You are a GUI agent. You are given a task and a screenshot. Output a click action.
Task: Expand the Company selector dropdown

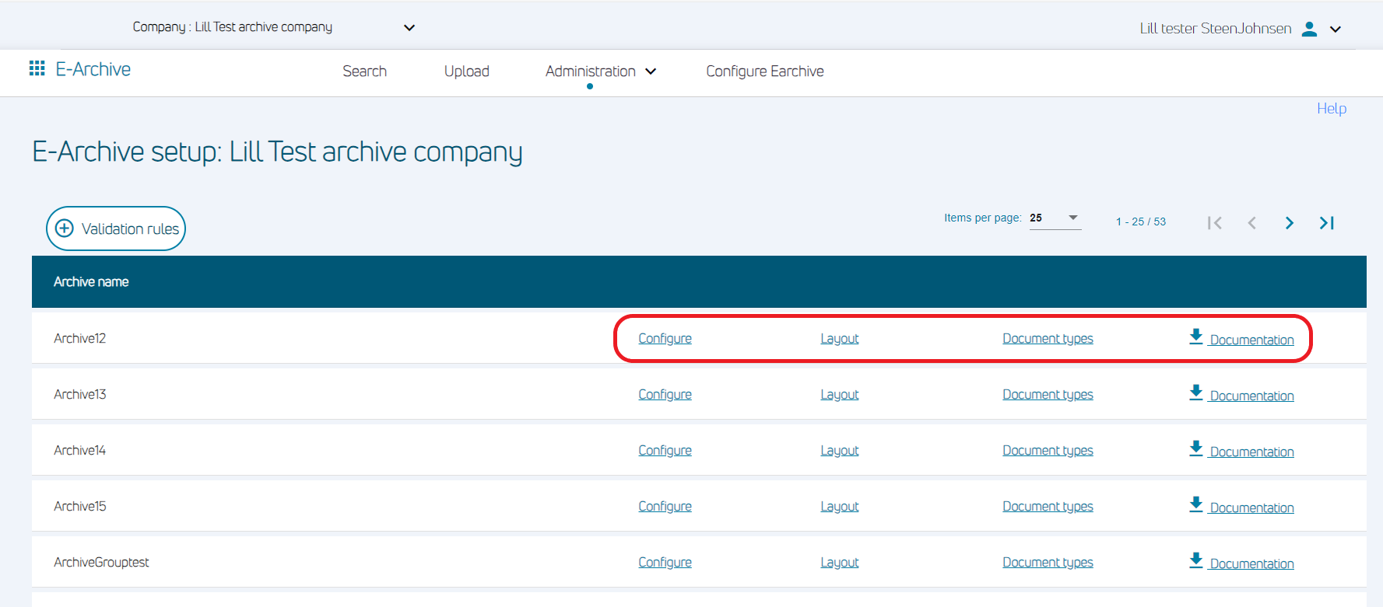click(409, 28)
